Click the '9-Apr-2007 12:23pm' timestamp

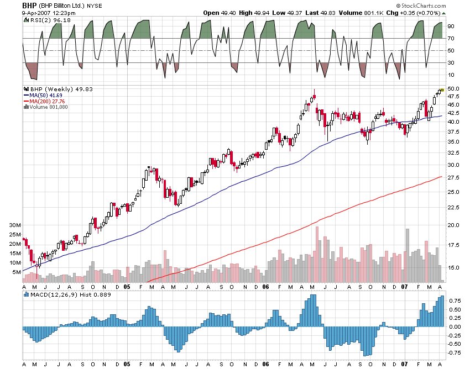pos(49,13)
